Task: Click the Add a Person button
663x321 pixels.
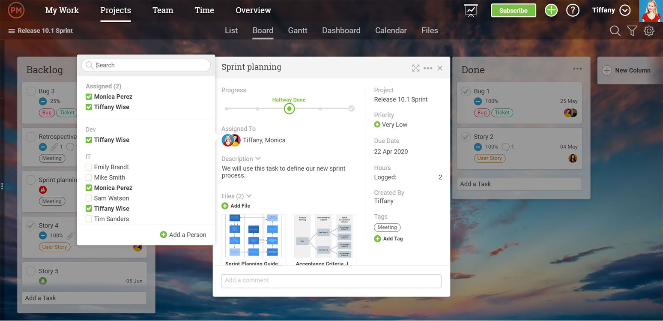Action: (183, 235)
